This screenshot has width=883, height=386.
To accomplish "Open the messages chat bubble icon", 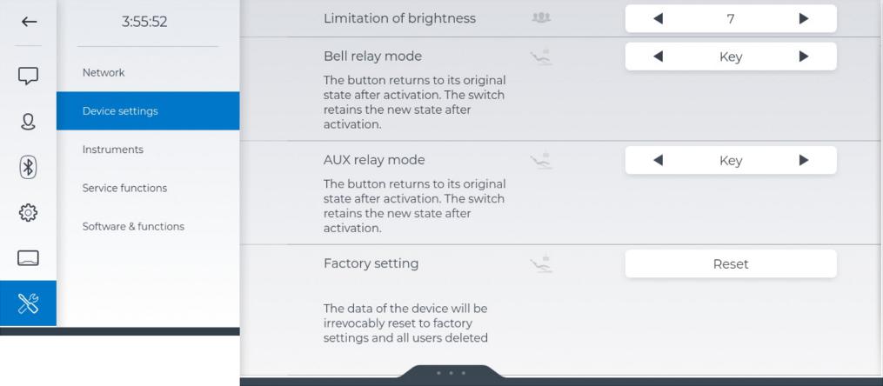I will (29, 76).
